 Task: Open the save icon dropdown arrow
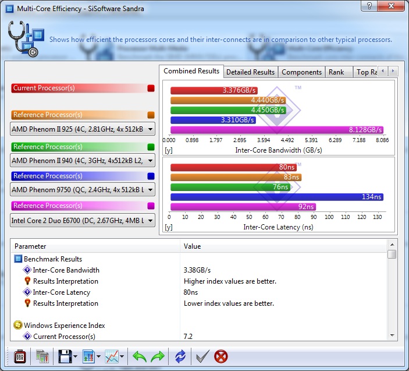coord(76,356)
